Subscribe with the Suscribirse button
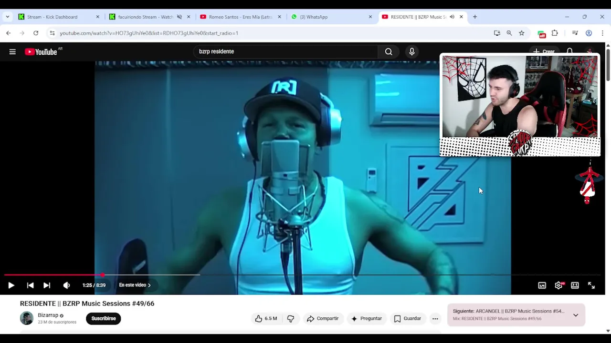 104,318
